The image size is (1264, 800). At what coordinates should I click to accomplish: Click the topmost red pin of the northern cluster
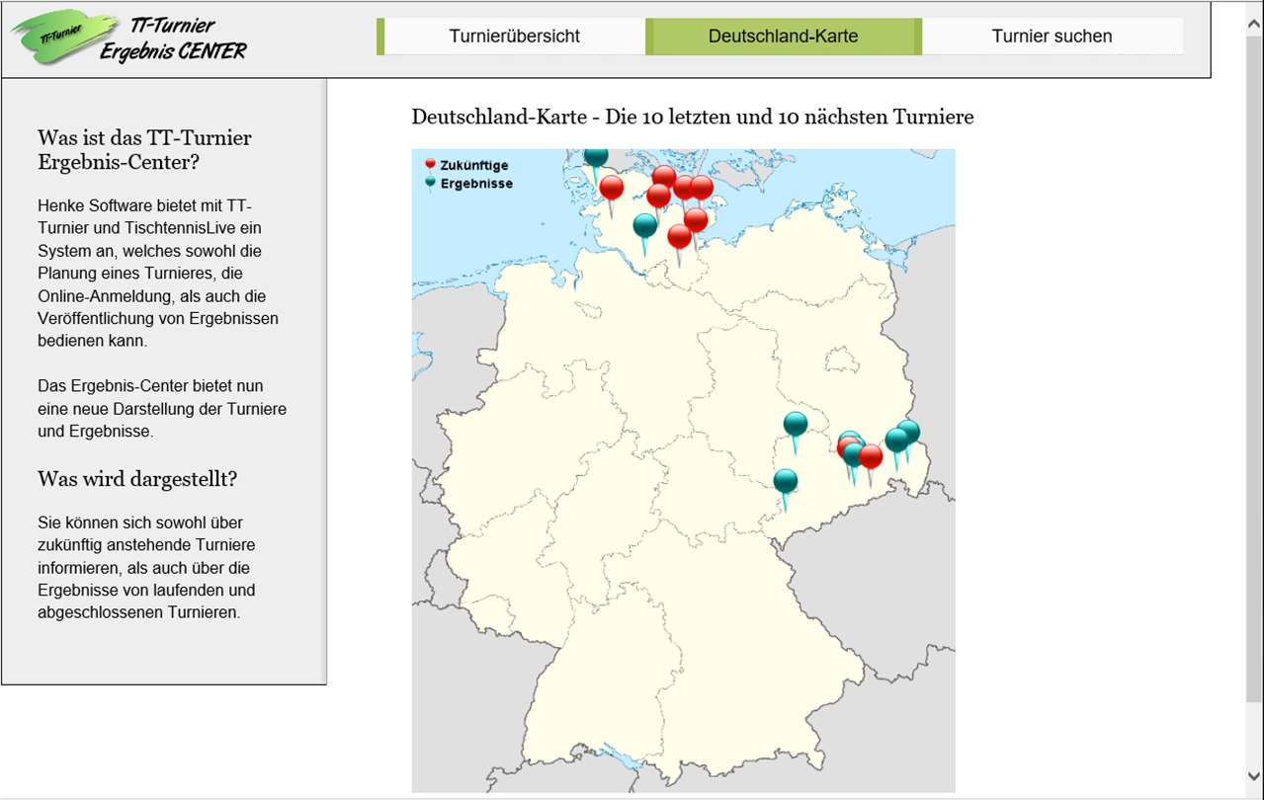click(664, 178)
